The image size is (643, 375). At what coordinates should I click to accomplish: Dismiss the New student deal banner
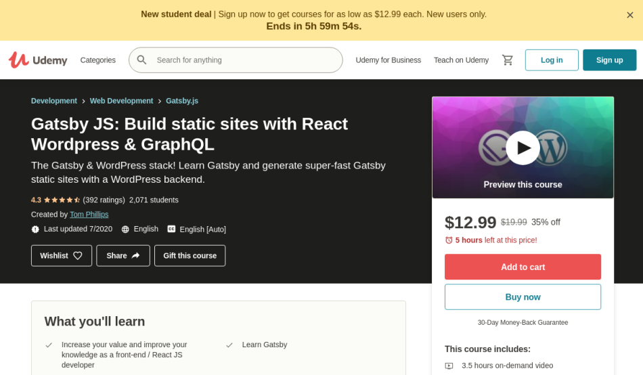630,15
